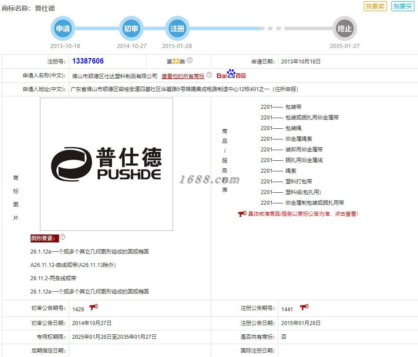Click registration announcement date 2015年01月28日

(x=301, y=323)
